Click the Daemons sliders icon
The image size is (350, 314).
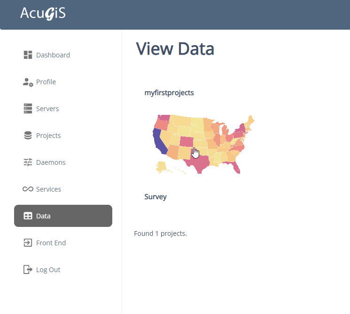(x=28, y=162)
